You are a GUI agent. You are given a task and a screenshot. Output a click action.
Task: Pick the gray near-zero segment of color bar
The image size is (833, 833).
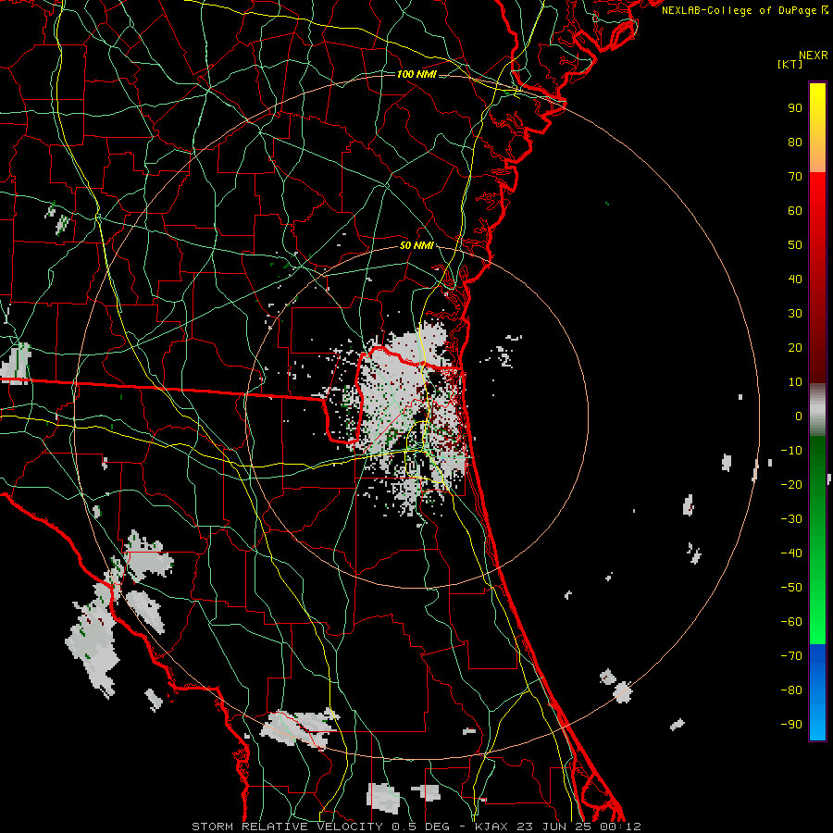point(817,410)
